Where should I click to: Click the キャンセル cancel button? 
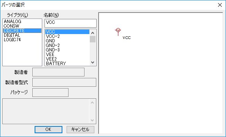[80, 129]
